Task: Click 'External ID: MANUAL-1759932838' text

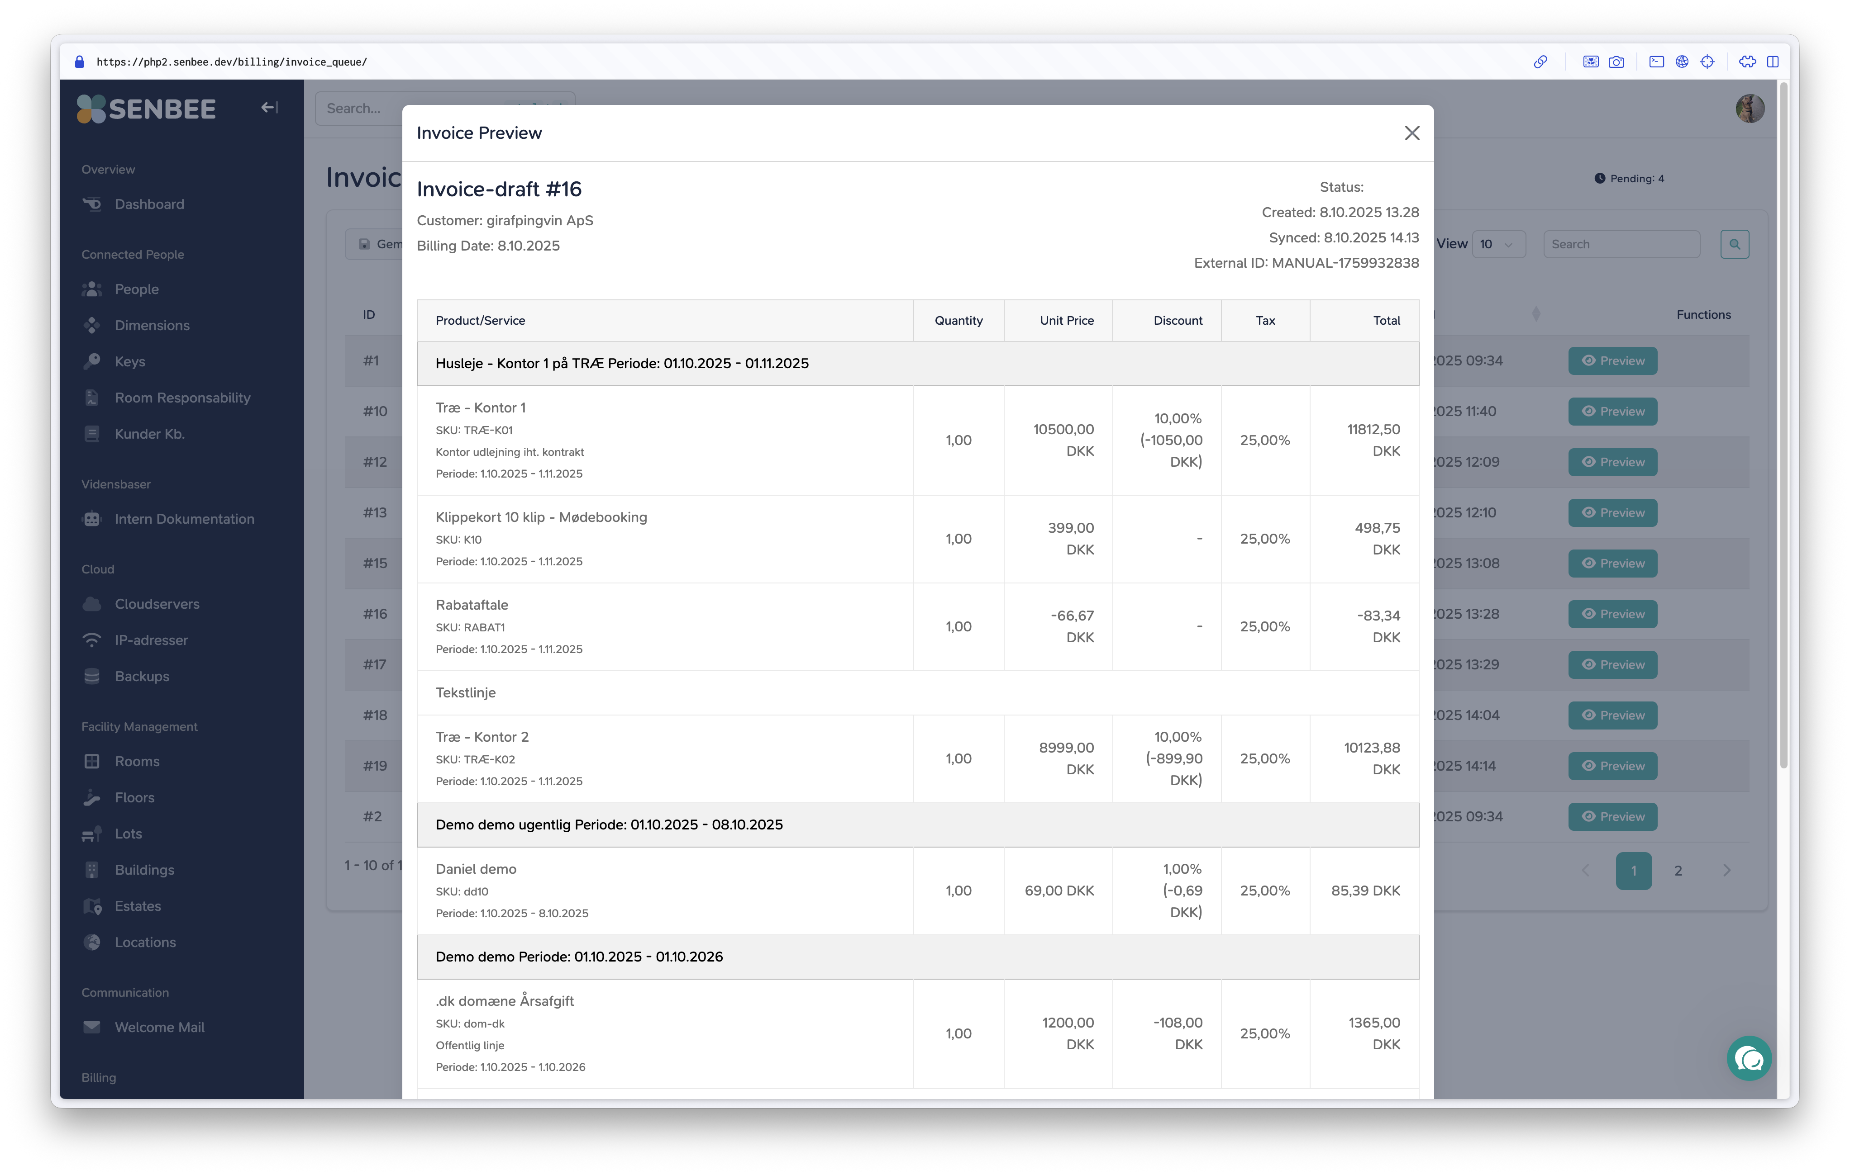Action: click(1306, 263)
